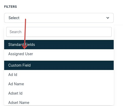This screenshot has width=123, height=106.
Task: Click the dark bar right of Custom Field
Action: [x=72, y=65]
